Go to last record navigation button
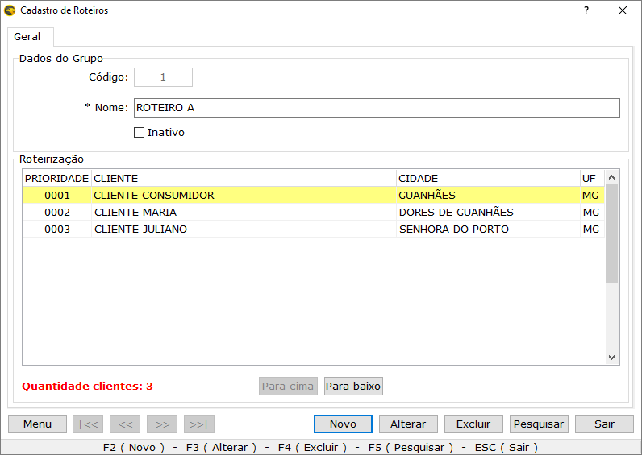Screen dimensions: 642x455 [x=198, y=424]
